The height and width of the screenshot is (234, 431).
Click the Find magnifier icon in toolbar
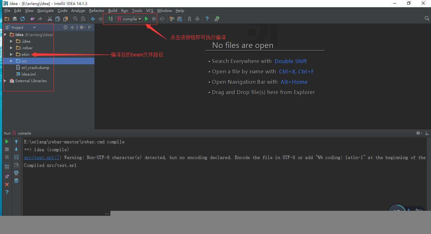coord(75,19)
